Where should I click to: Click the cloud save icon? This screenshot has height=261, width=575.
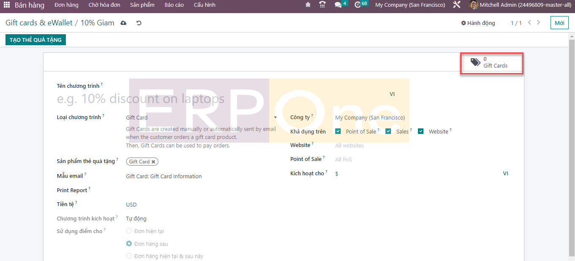coord(123,23)
